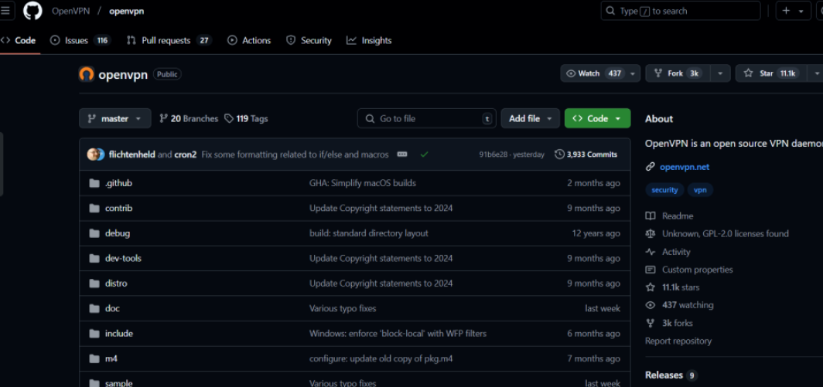Image resolution: width=823 pixels, height=387 pixels.
Task: Click the license scale icon
Action: (651, 234)
